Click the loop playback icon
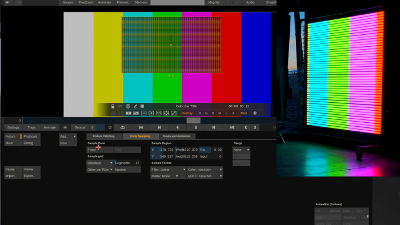This screenshot has height=225, width=400. 123,127
